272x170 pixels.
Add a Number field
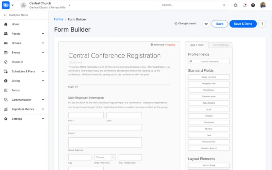click(209, 129)
